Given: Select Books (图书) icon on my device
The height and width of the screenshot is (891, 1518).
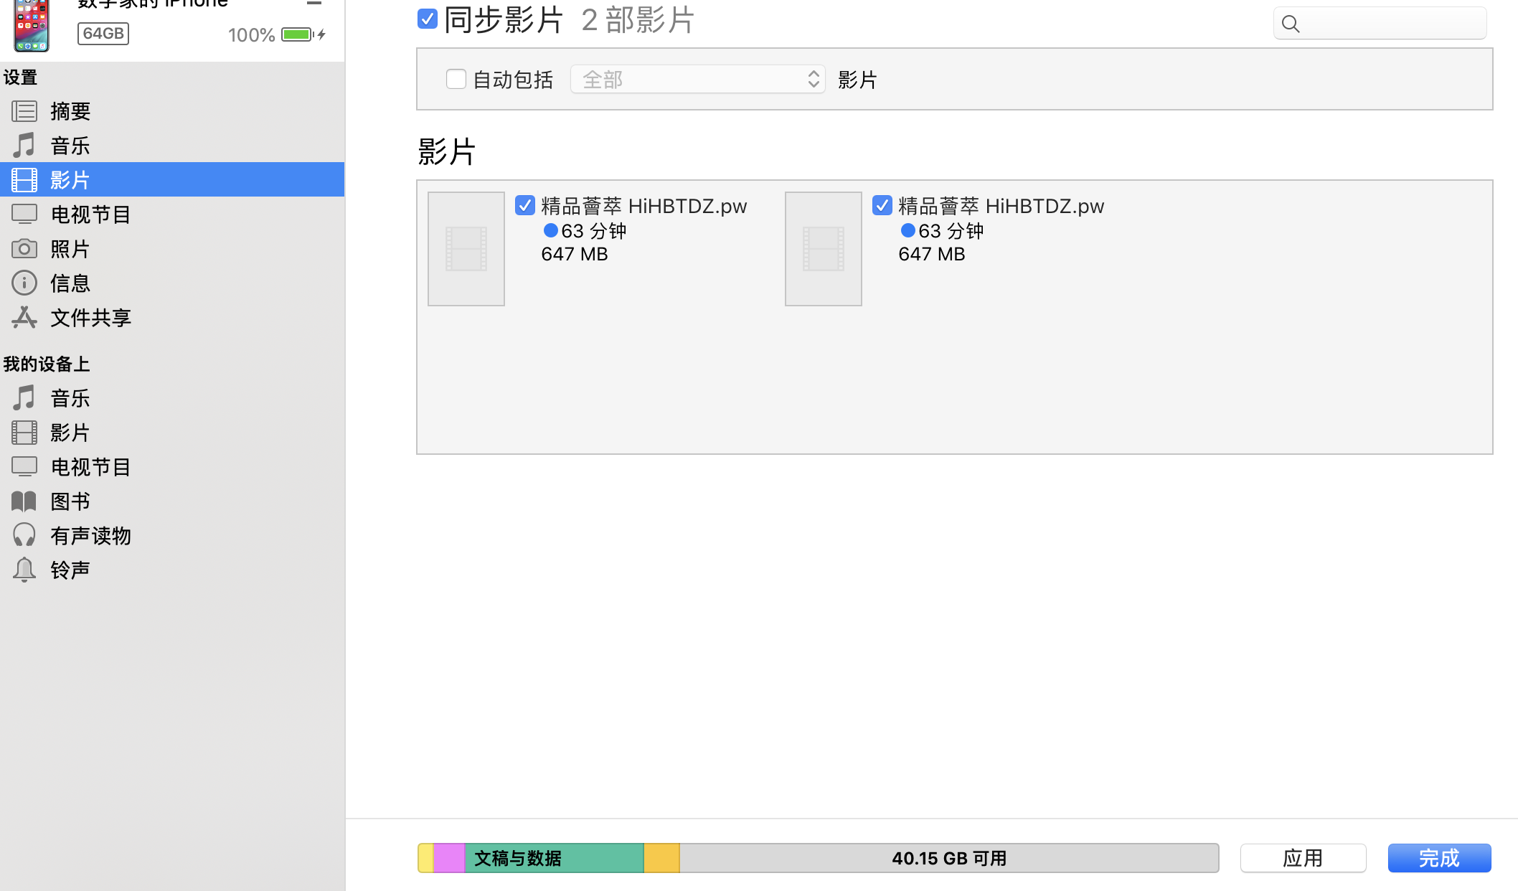Looking at the screenshot, I should coord(24,501).
